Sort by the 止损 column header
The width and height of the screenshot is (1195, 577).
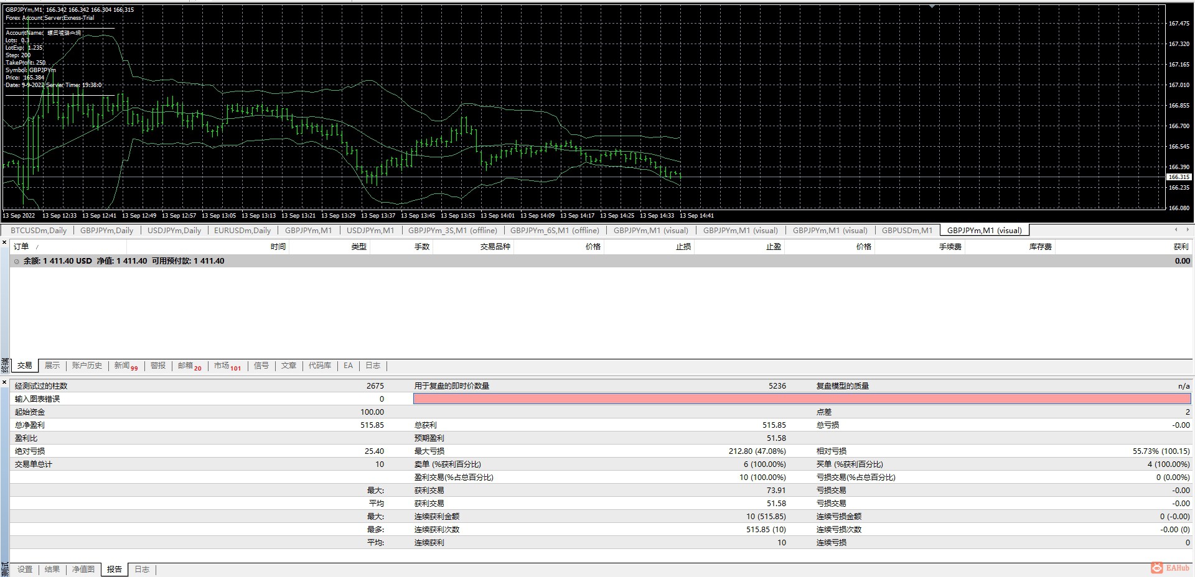pos(683,247)
